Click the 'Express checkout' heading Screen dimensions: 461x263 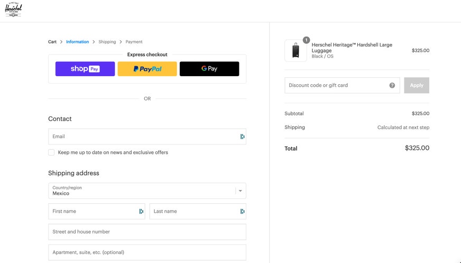147,55
